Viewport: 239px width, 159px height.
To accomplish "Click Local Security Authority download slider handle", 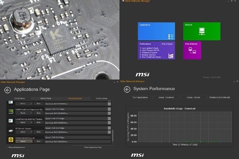I will point(109,123).
